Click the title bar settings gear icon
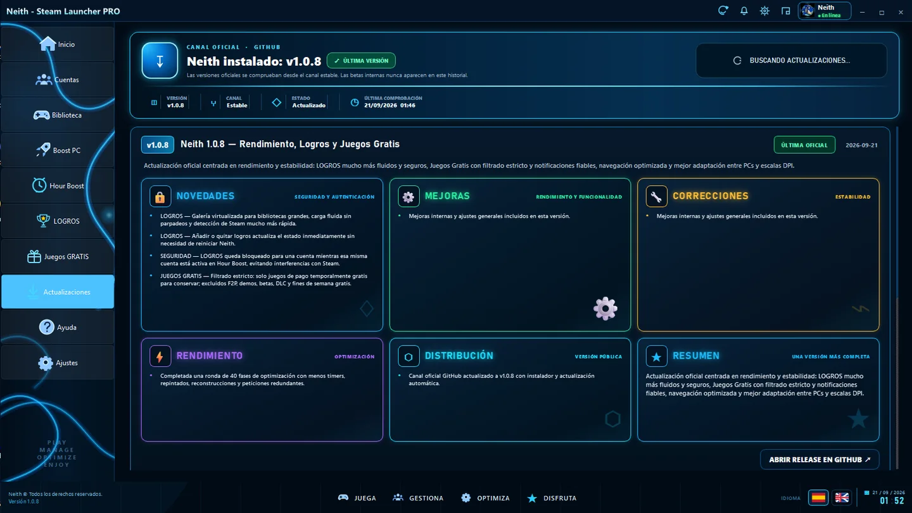The image size is (912, 513). pos(764,11)
